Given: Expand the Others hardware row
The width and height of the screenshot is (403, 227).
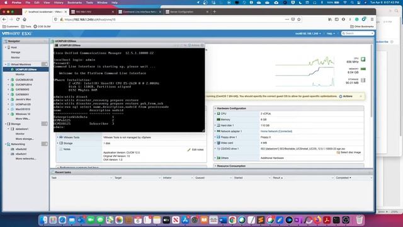Looking at the screenshot, I should (215, 158).
